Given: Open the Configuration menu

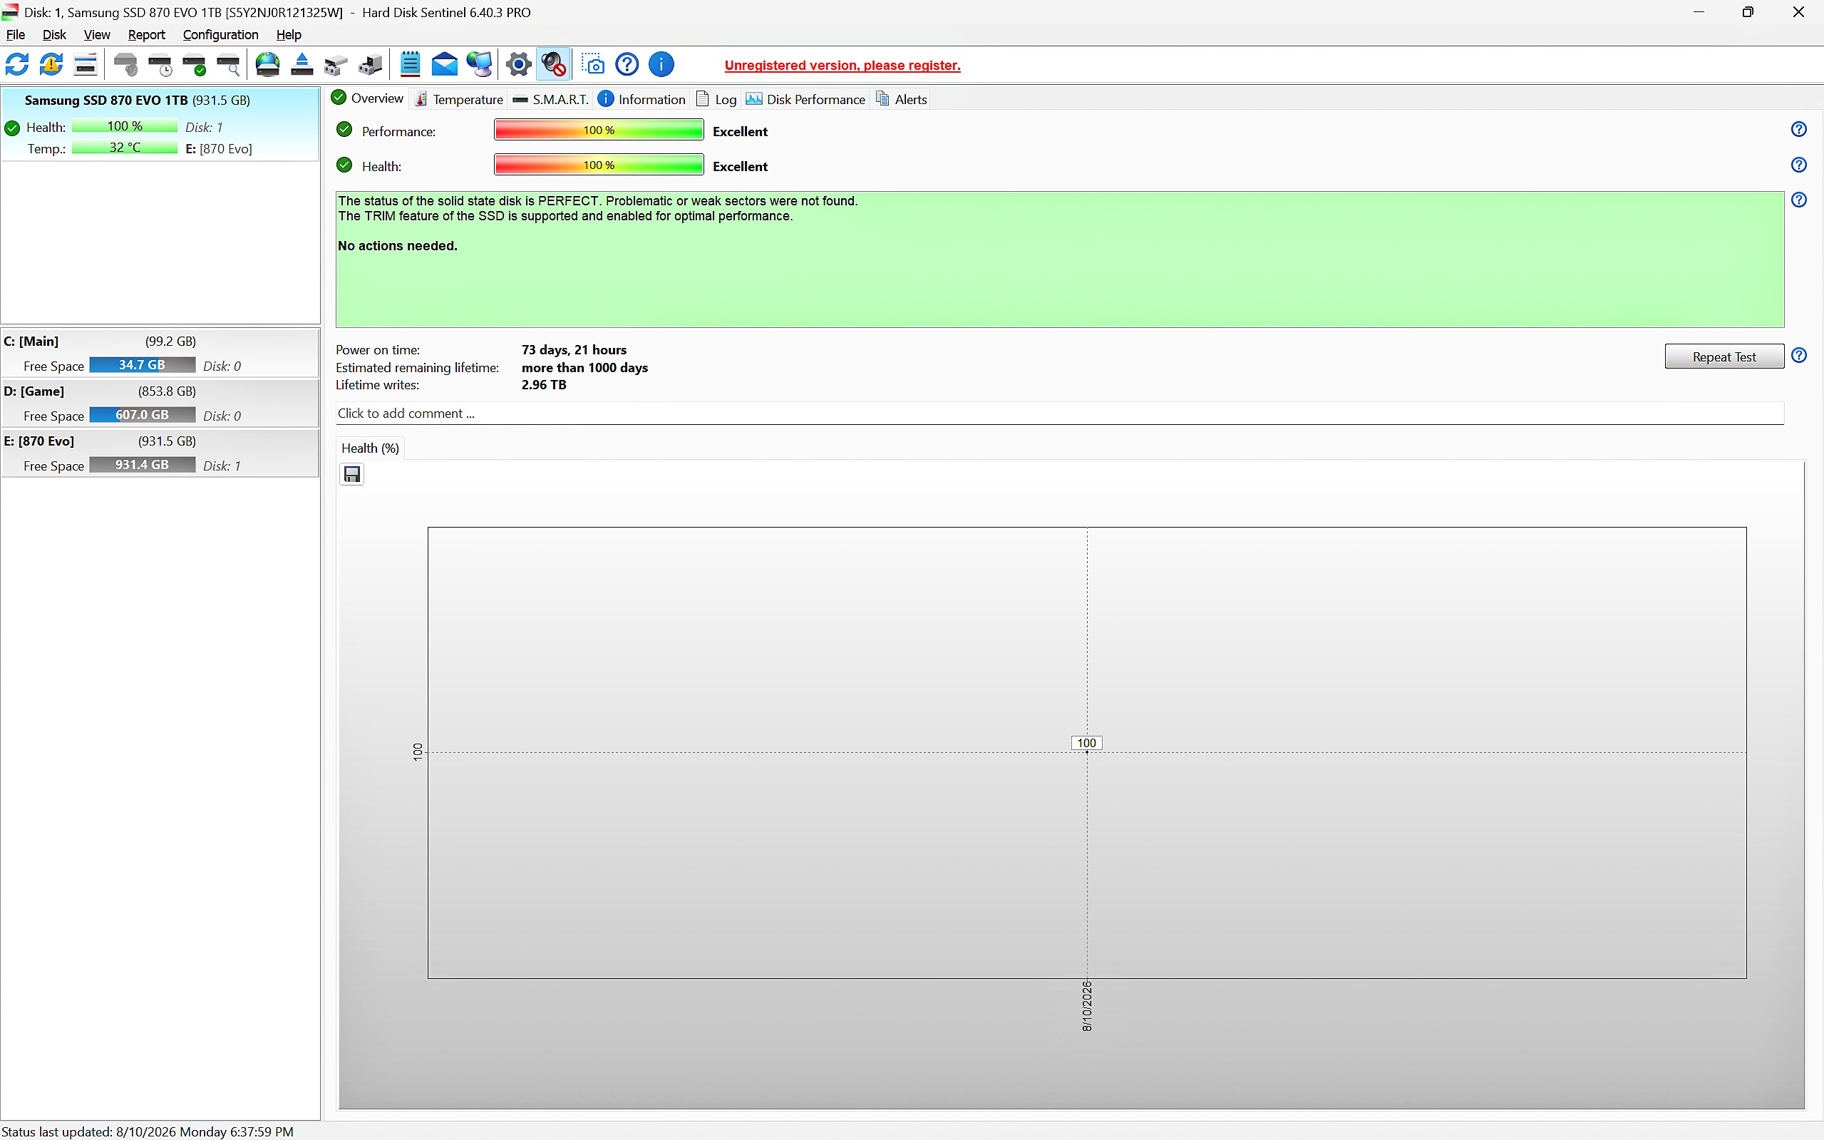Looking at the screenshot, I should pos(220,35).
